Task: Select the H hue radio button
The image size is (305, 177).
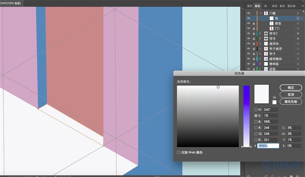Action: [x=256, y=110]
